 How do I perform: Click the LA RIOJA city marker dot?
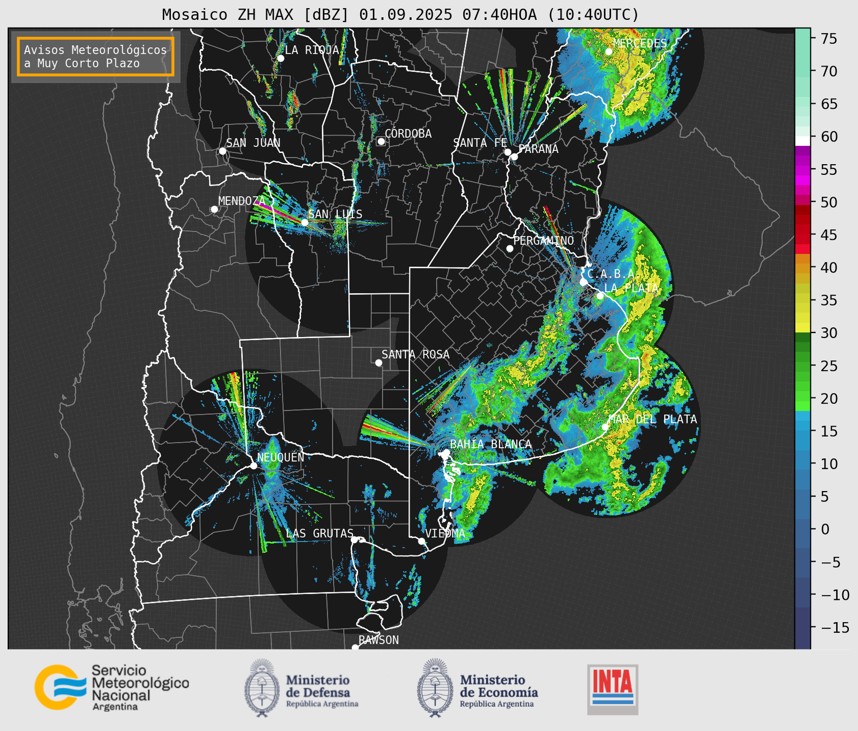[x=281, y=58]
